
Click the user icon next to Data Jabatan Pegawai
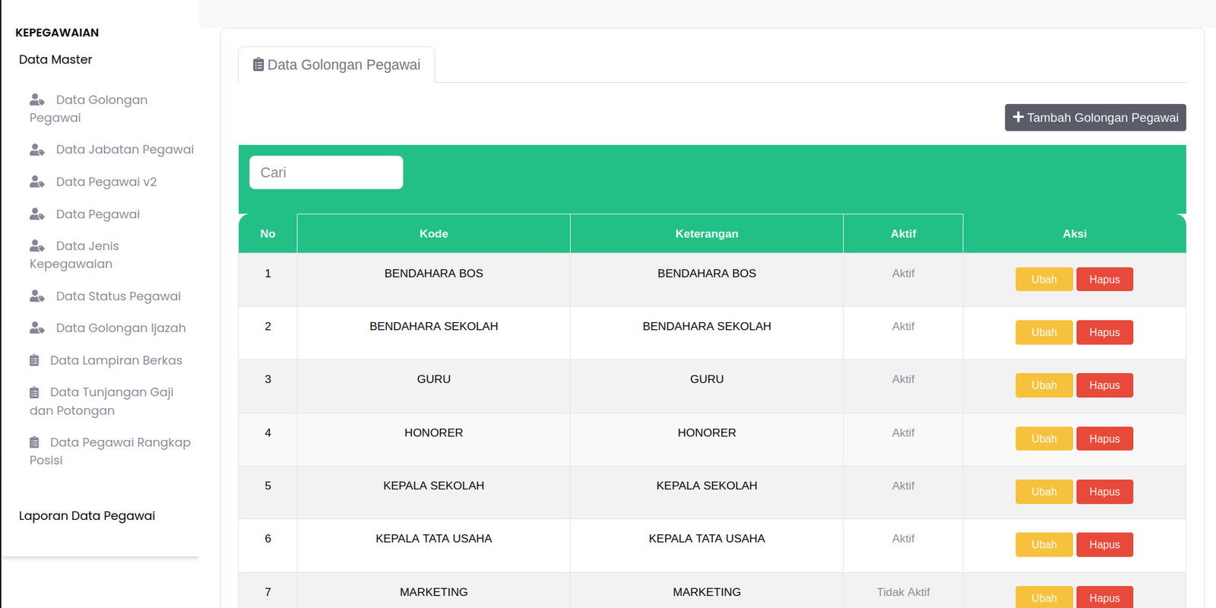(x=36, y=150)
